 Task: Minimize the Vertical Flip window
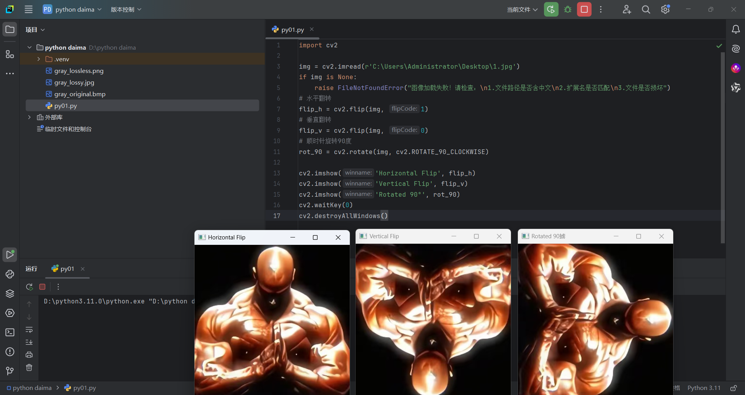click(453, 236)
